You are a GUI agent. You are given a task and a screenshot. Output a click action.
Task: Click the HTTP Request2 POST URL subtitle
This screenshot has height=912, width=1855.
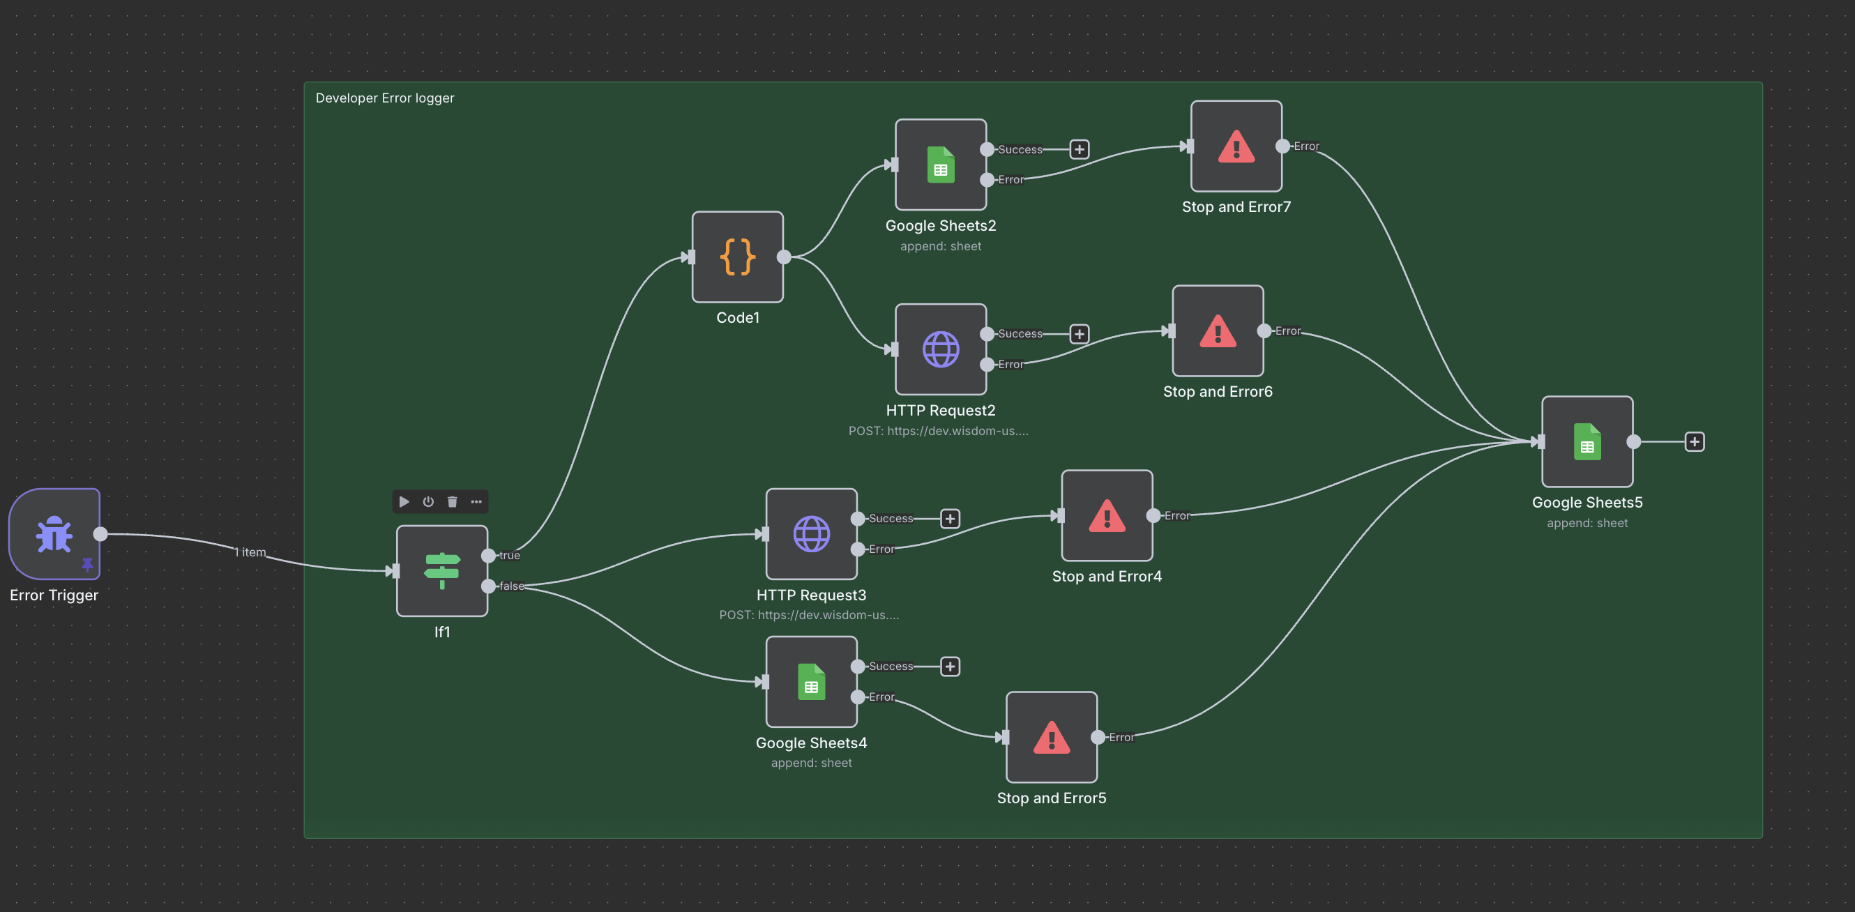[x=938, y=430]
